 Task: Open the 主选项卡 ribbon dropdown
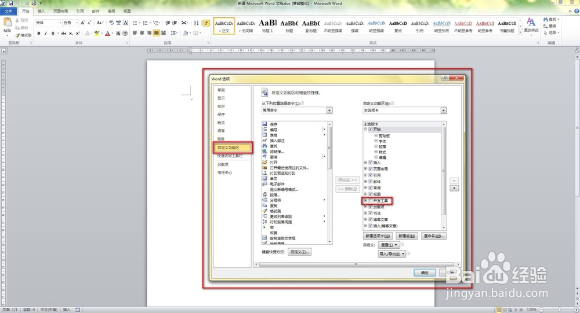click(x=444, y=111)
